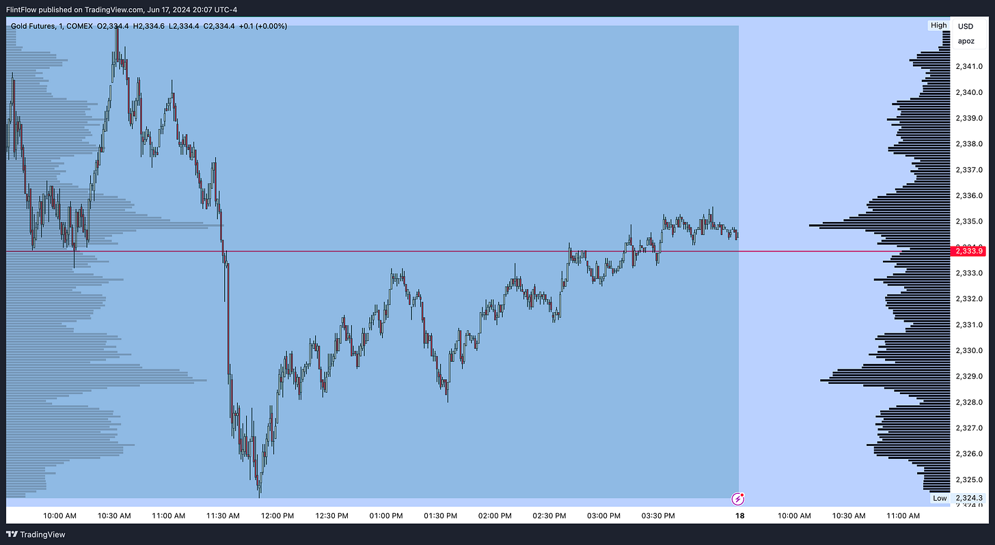Image resolution: width=995 pixels, height=545 pixels.
Task: Click the lightning bolt icon on the time axis
Action: tap(738, 499)
